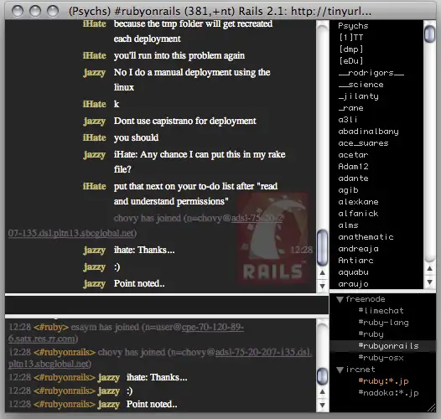
Task: Select user abadinalbany in member list
Action: coord(368,132)
